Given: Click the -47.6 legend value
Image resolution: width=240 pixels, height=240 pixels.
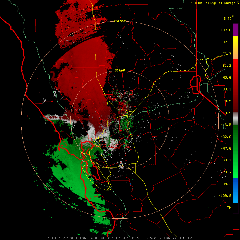Looking at the screenshot, I should [226, 149].
